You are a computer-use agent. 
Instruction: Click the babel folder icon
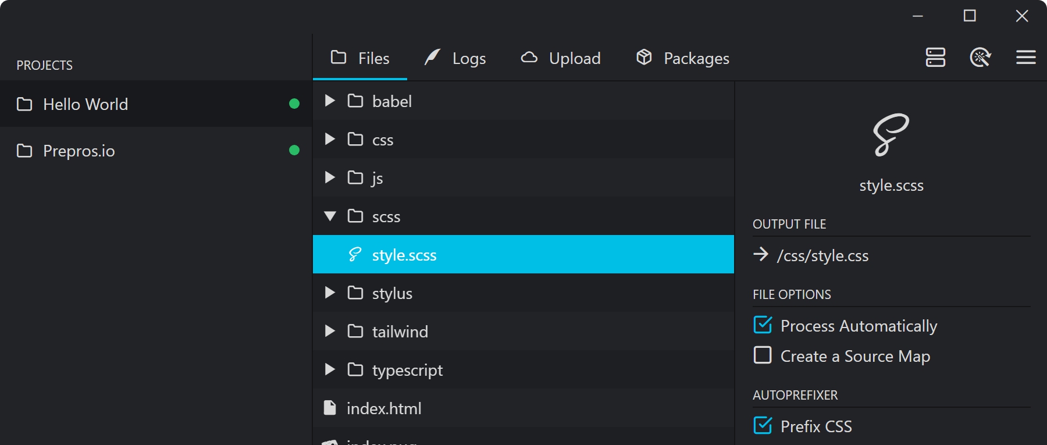[x=355, y=101]
